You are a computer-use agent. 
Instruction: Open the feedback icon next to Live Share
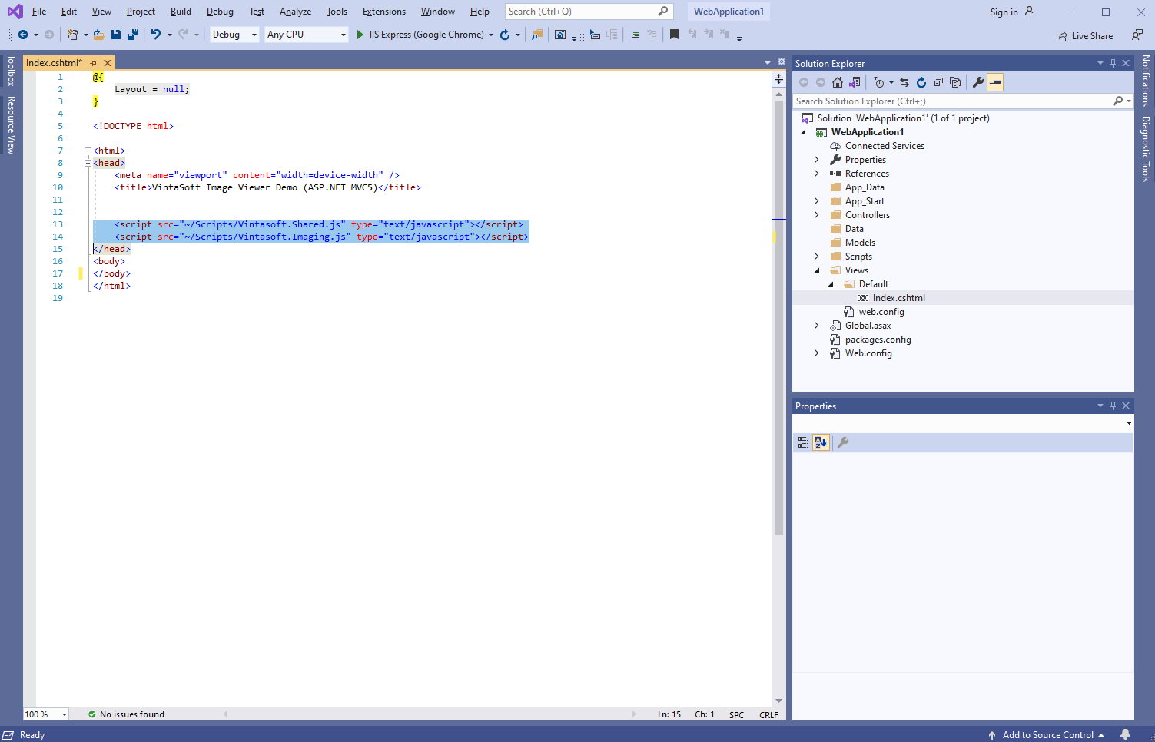[1137, 35]
